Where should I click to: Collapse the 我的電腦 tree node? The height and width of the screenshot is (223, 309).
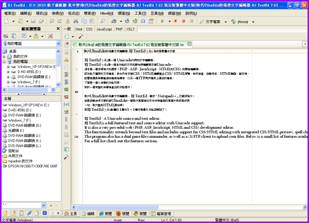pos(4,61)
